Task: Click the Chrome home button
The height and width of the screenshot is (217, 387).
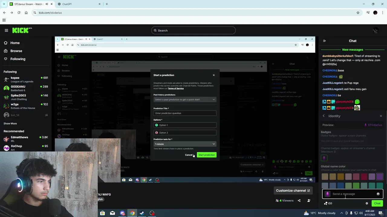Action: (26, 13)
